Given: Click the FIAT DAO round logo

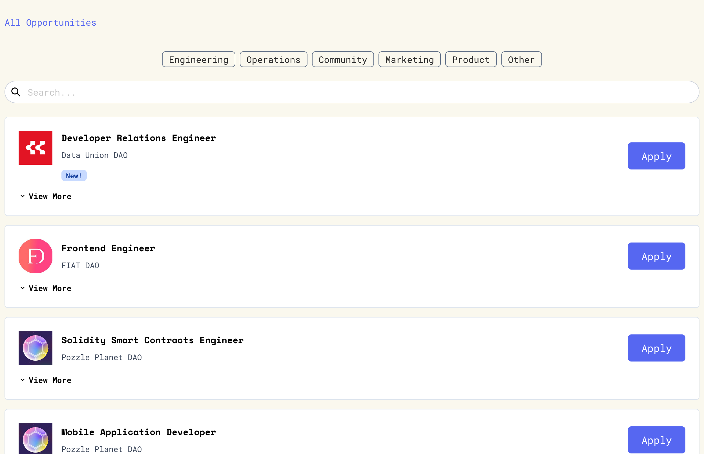Looking at the screenshot, I should [35, 256].
